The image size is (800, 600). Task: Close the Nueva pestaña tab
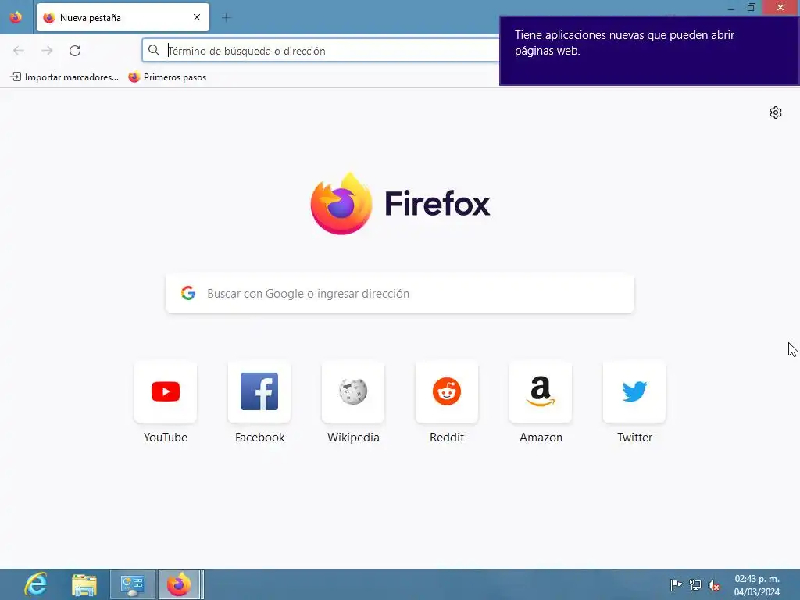pos(197,17)
